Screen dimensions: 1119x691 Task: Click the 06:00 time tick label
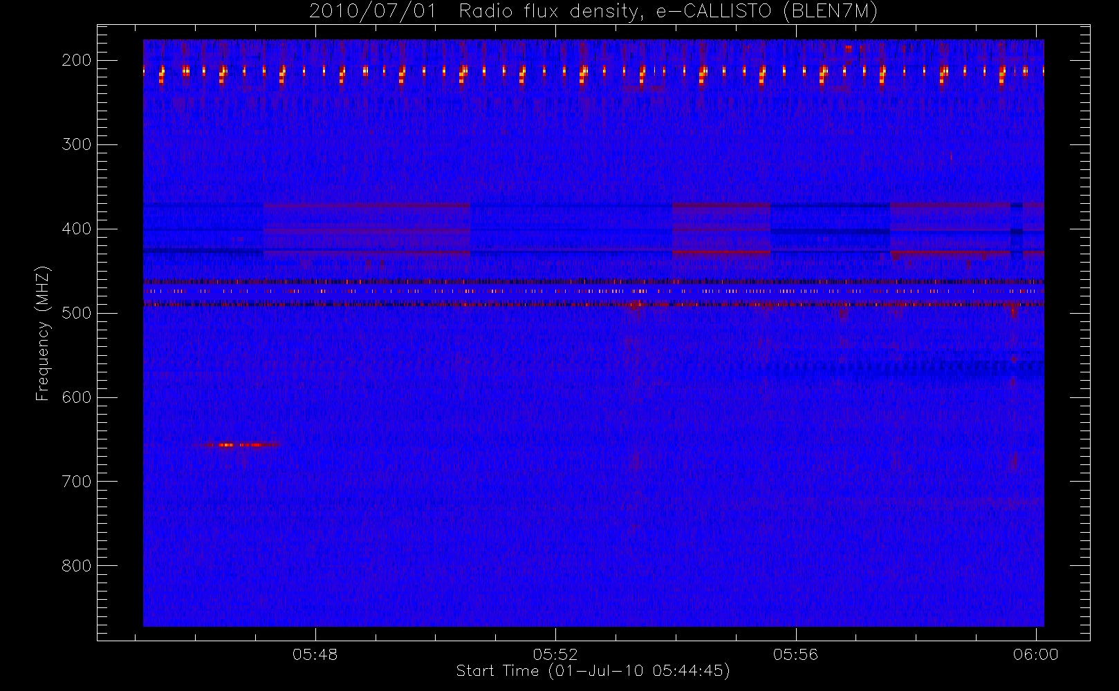[1035, 654]
